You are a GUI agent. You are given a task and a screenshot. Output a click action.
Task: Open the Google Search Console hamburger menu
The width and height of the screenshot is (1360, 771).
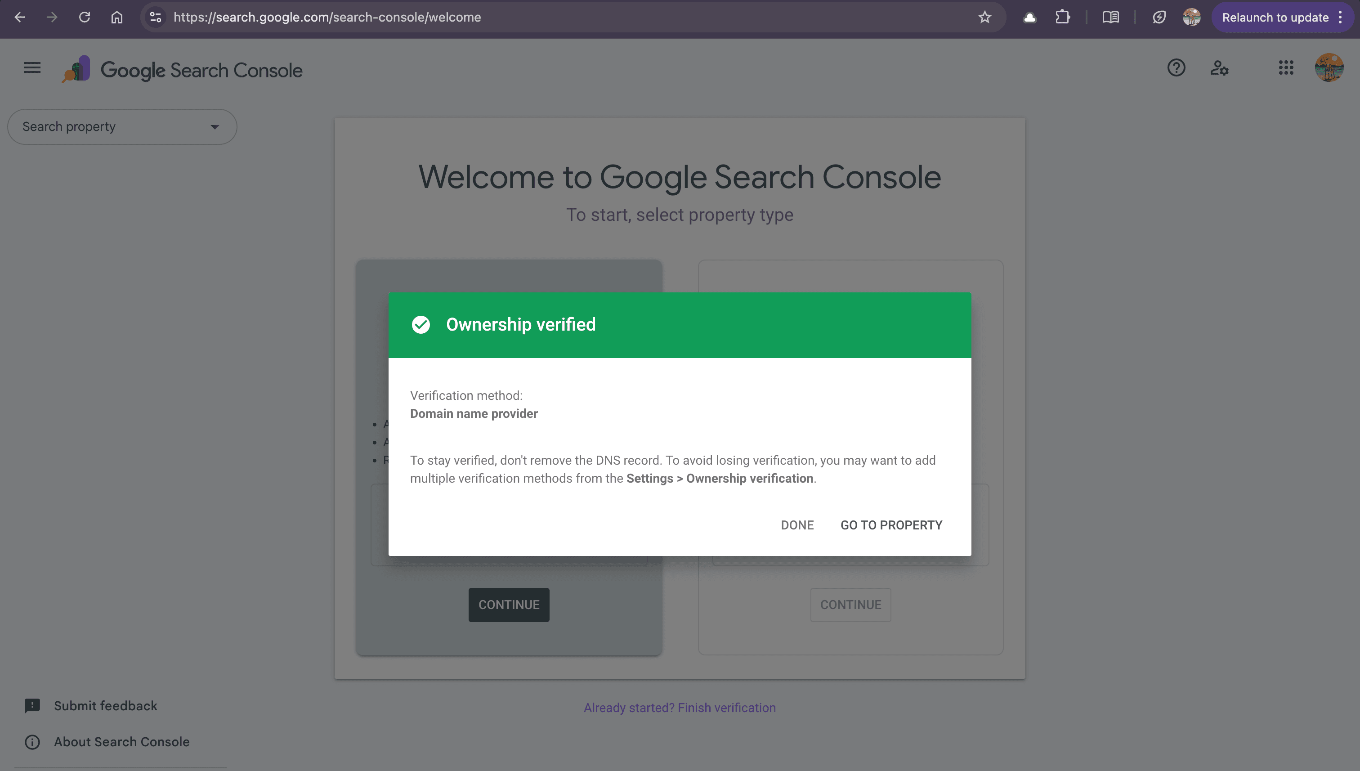[32, 68]
